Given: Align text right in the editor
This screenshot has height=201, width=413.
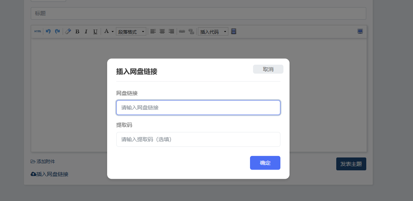Looking at the screenshot, I should [x=171, y=31].
